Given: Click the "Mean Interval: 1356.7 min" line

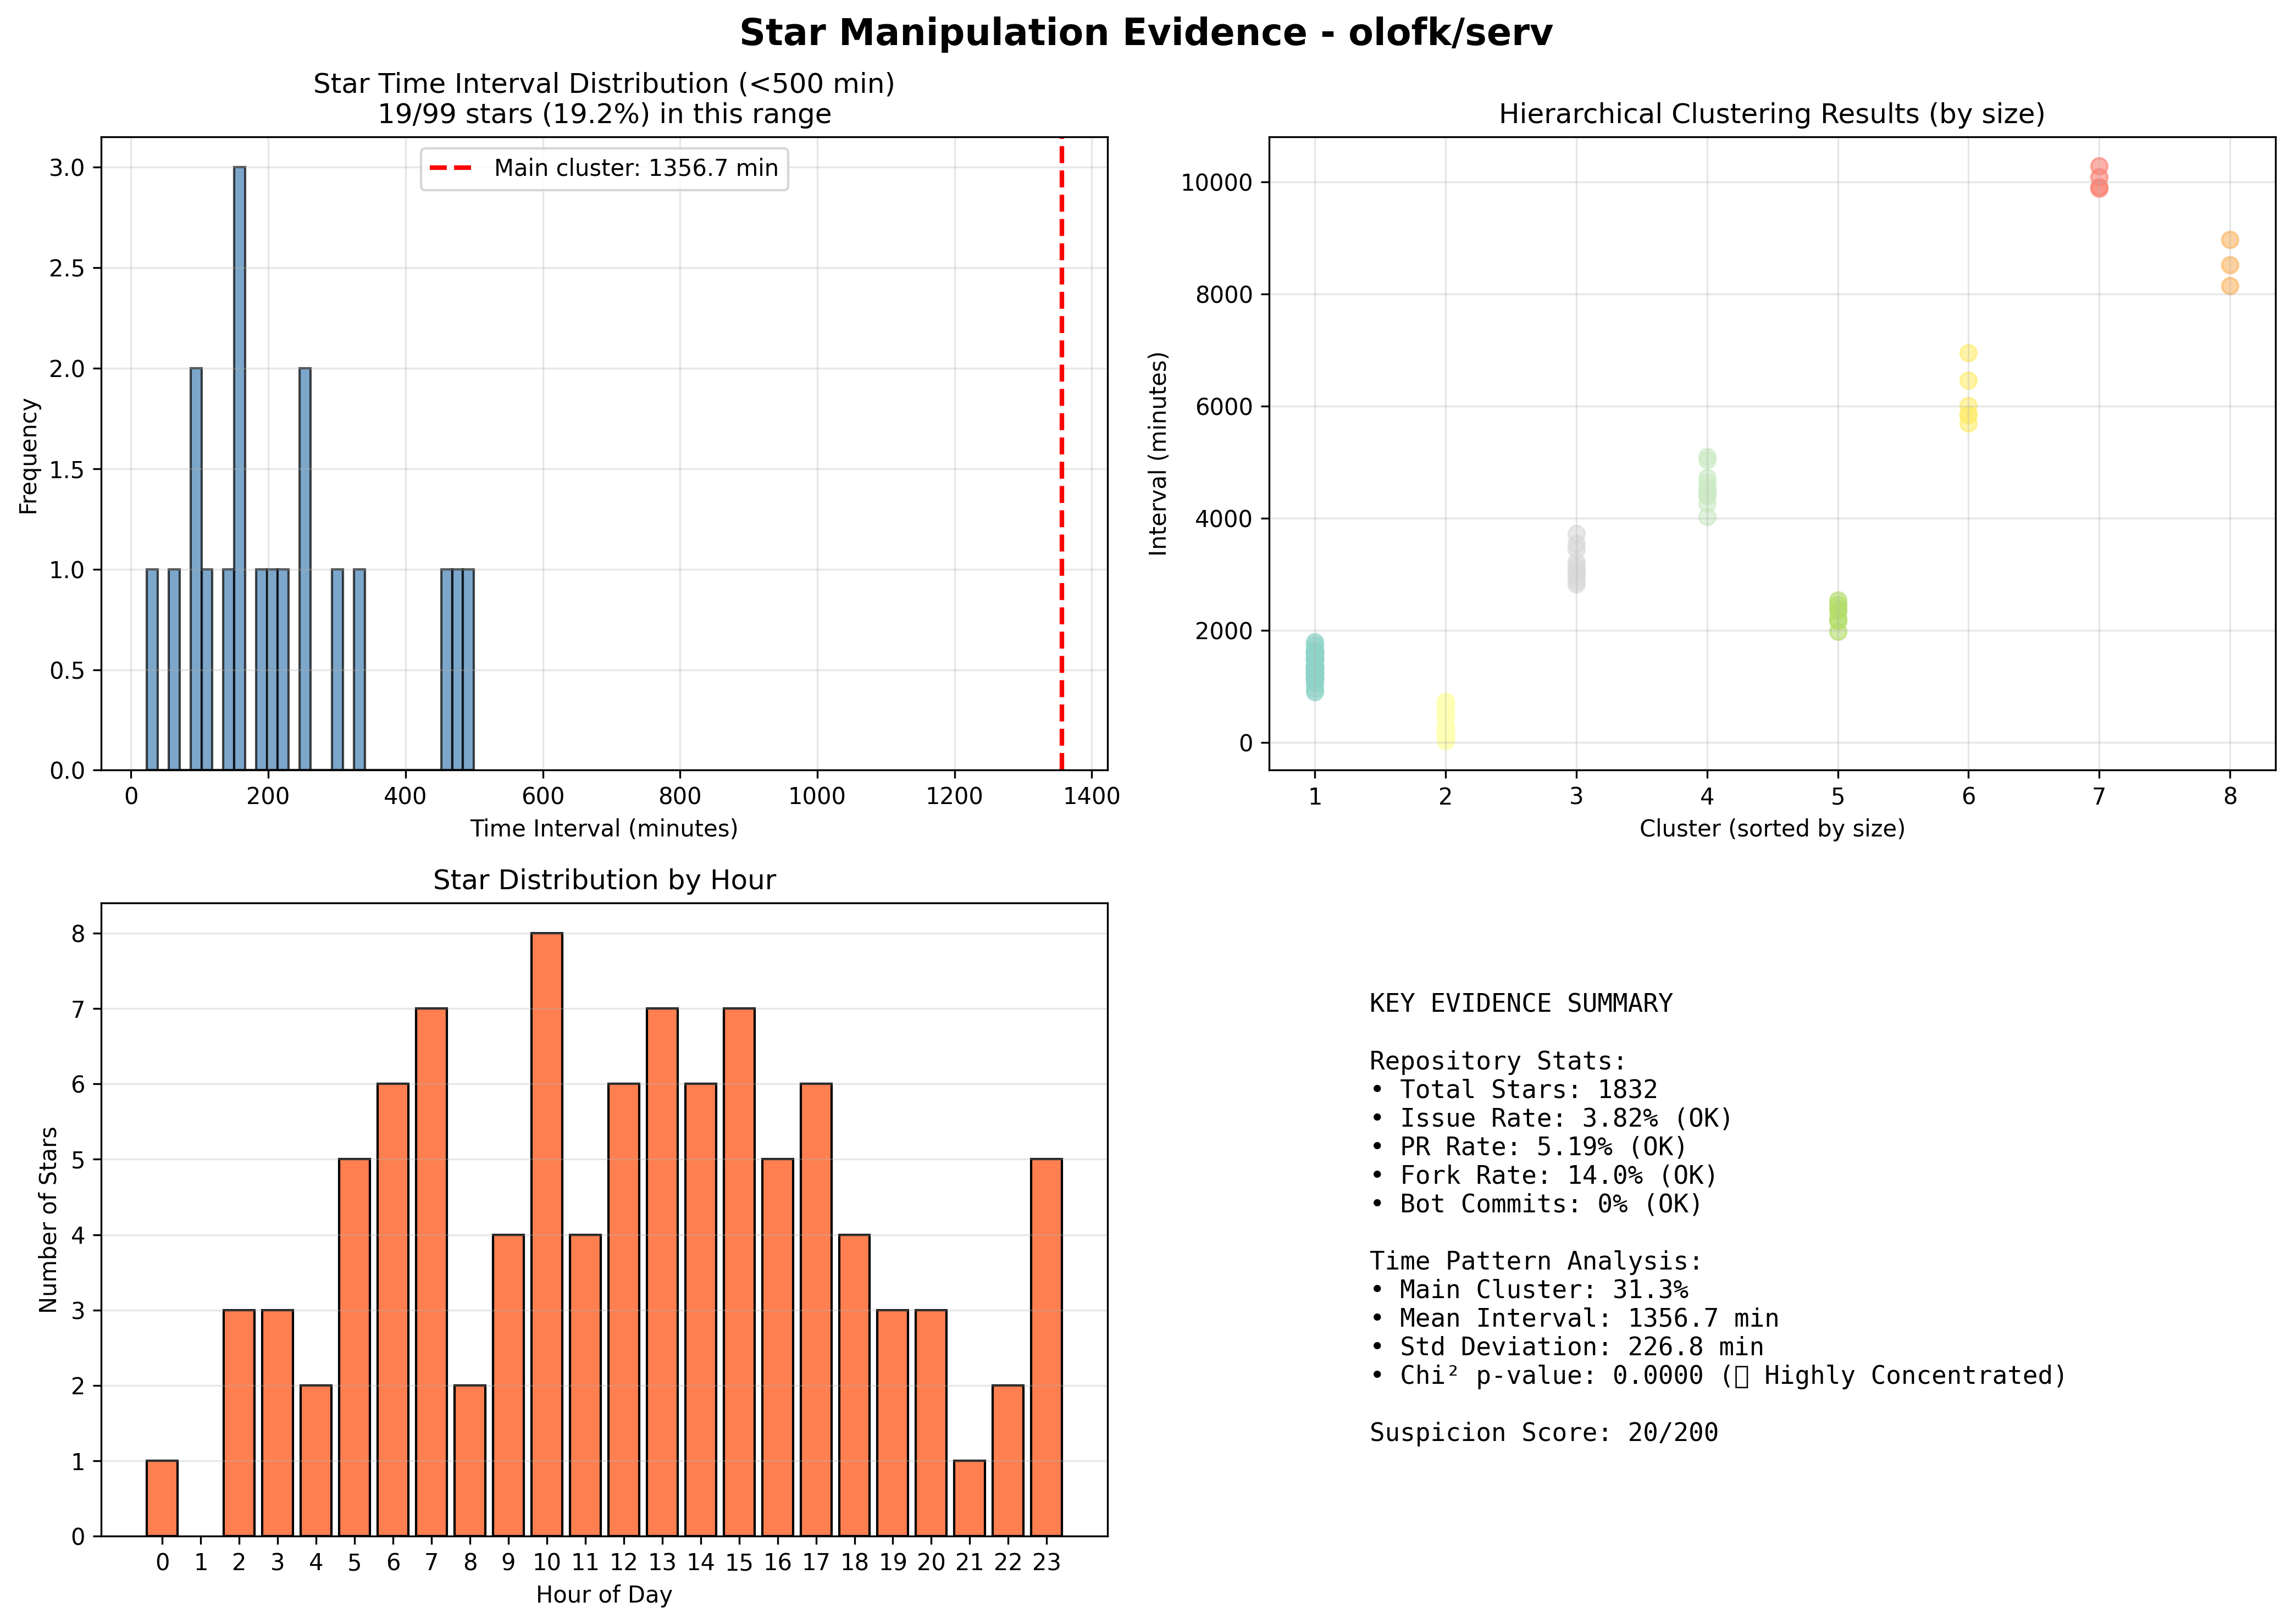Looking at the screenshot, I should tap(1574, 1318).
